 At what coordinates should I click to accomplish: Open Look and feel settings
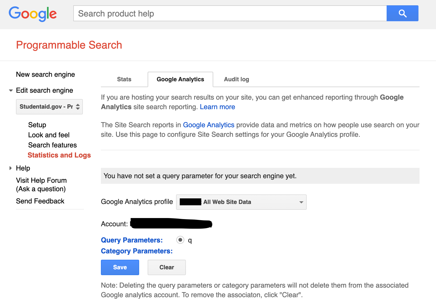pos(49,135)
